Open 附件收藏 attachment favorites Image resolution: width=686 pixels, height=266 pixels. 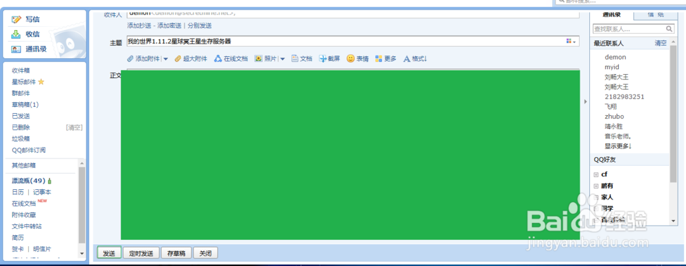coord(24,215)
